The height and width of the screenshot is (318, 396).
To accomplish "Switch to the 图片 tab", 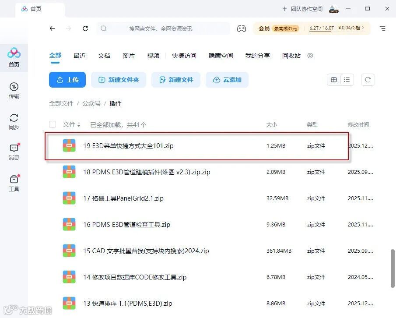I will (x=129, y=56).
